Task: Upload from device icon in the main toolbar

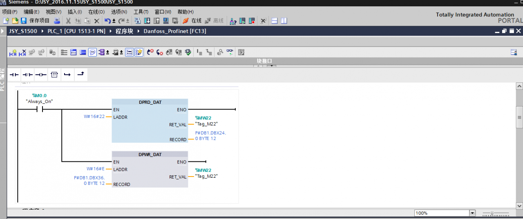Action: tap(156, 20)
